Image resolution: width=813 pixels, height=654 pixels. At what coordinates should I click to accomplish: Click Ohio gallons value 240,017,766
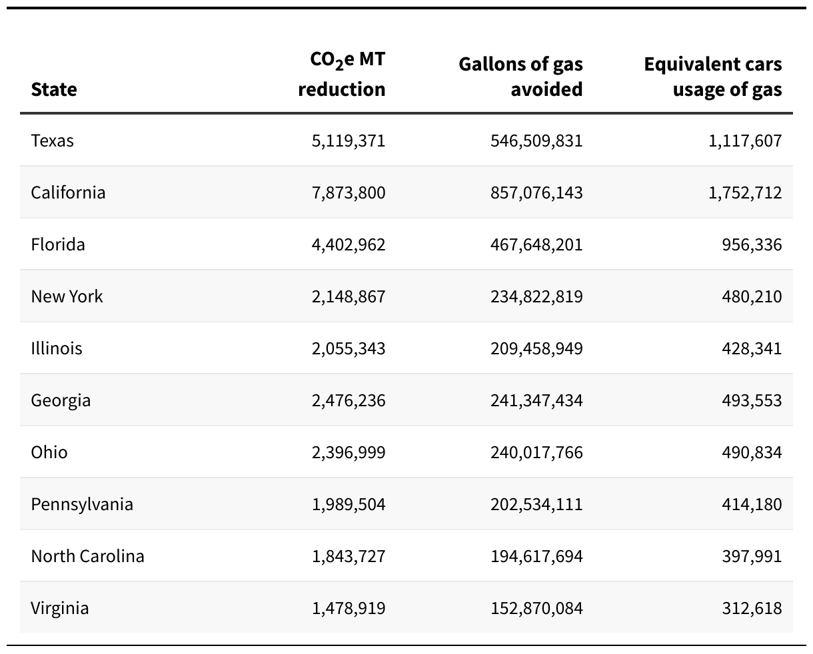pos(536,452)
